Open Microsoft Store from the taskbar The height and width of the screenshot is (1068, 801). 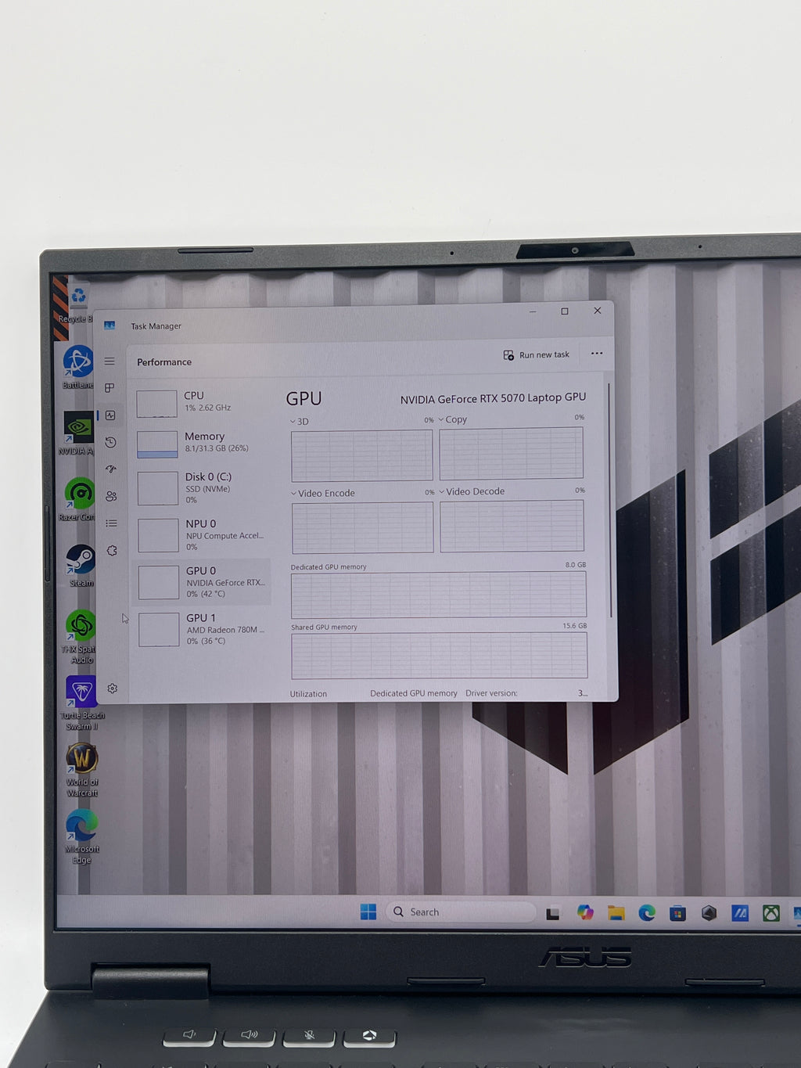point(678,913)
